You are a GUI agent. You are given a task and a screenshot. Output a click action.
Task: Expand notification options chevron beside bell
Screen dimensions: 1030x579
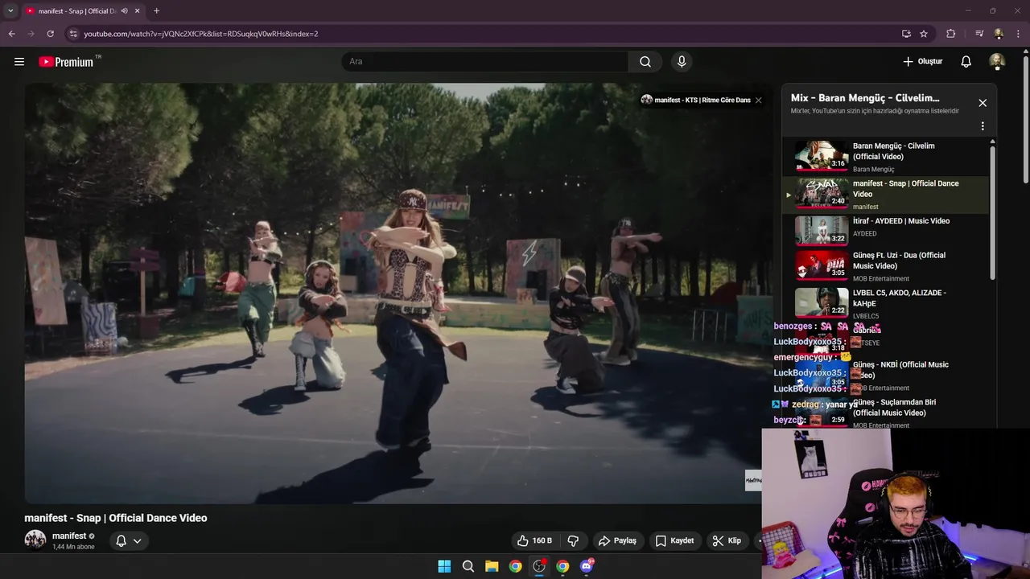[138, 540]
